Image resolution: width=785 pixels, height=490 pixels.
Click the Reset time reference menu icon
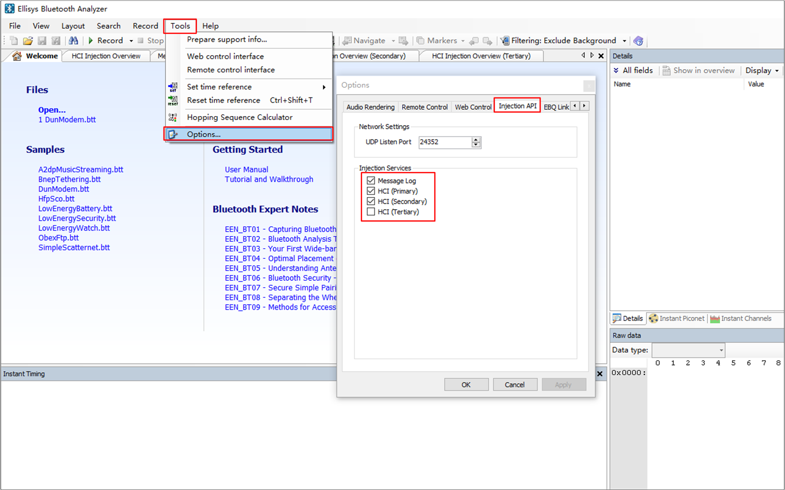[173, 100]
